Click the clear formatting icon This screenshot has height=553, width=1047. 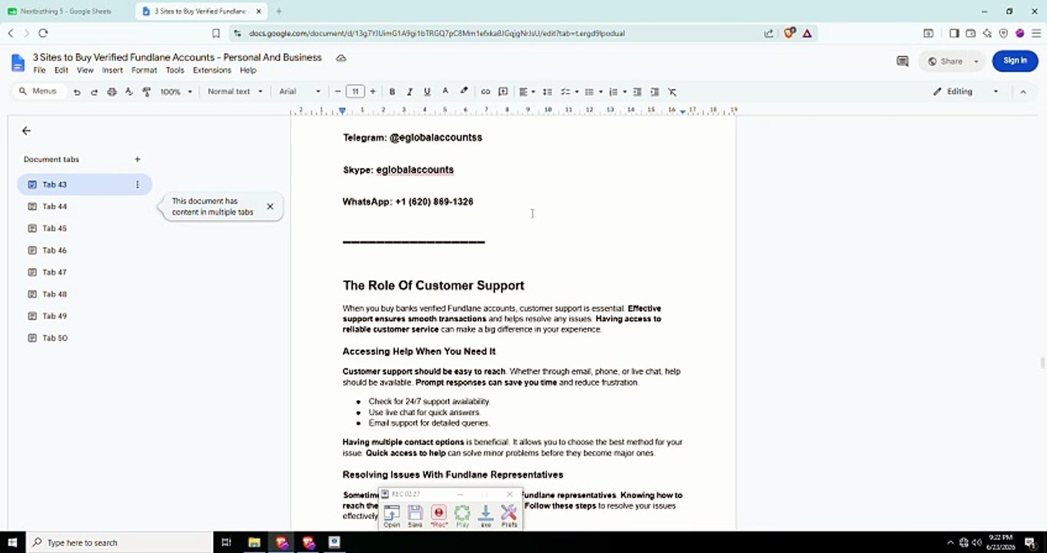tap(672, 91)
